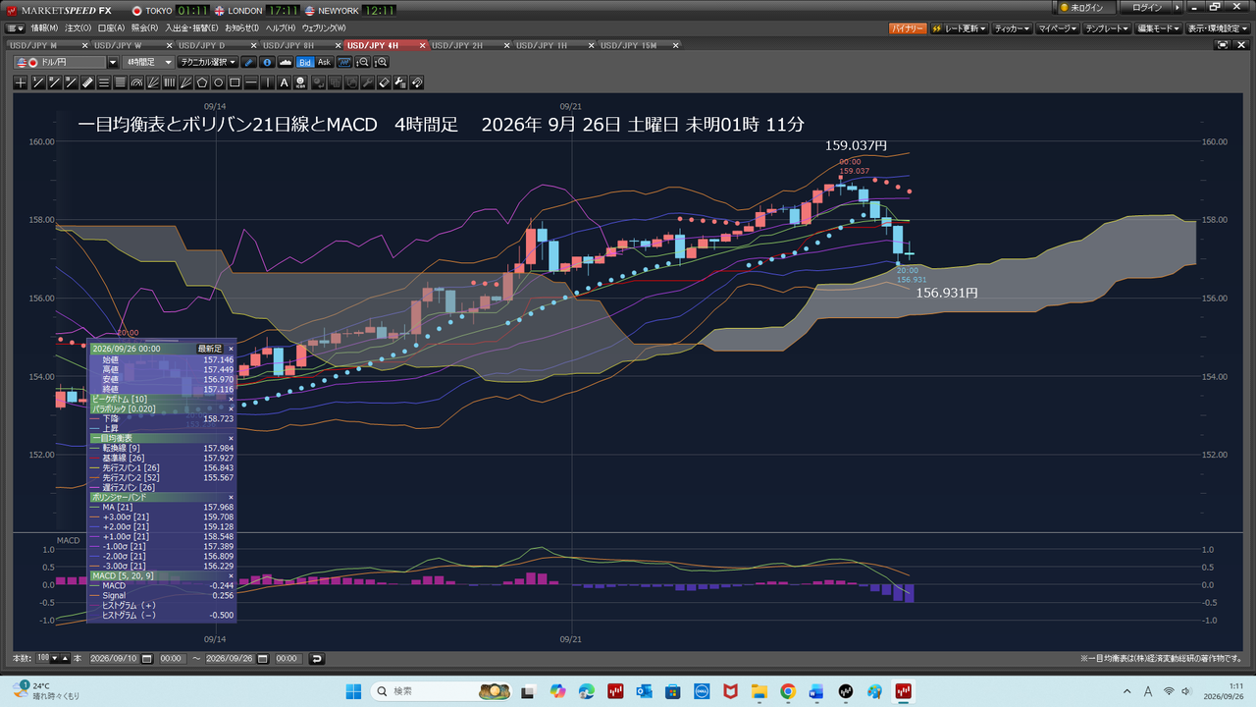Open the テクニカル選択 dropdown

(x=209, y=62)
